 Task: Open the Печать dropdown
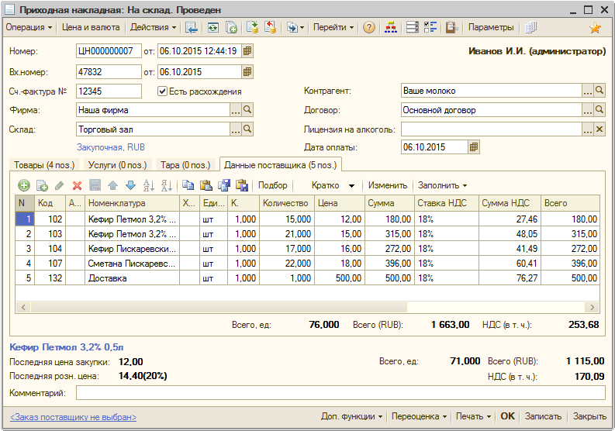click(x=473, y=416)
